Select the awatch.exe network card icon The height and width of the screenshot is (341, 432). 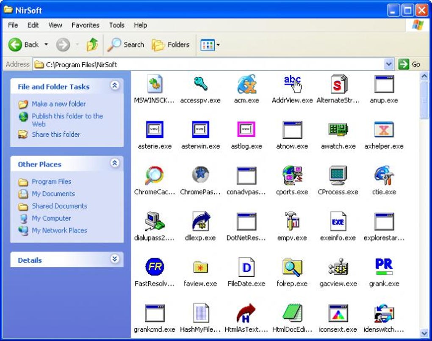coord(338,129)
